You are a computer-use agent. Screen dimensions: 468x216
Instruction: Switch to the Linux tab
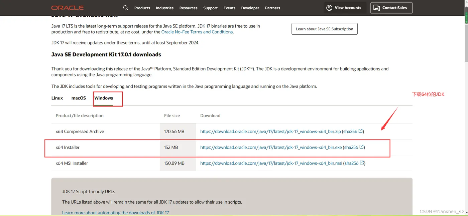(x=57, y=98)
